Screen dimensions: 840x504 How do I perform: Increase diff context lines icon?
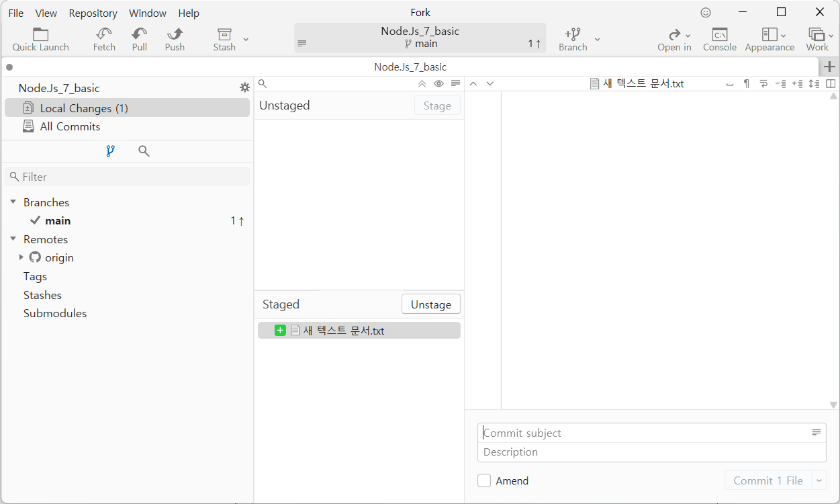coord(797,84)
